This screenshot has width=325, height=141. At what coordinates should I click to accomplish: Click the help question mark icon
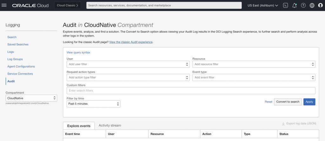coord(303,5)
